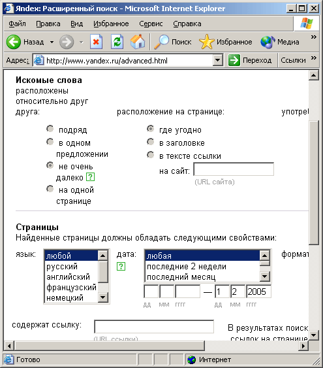Click the Windows flag logo throbber
Image resolution: width=323 pixels, height=368 pixels.
pos(307,24)
